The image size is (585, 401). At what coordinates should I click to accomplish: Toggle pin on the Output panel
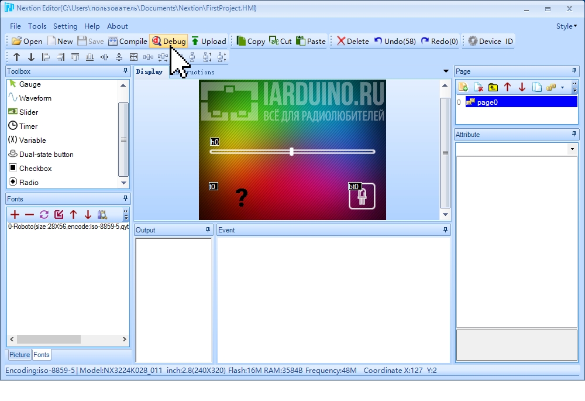click(208, 229)
